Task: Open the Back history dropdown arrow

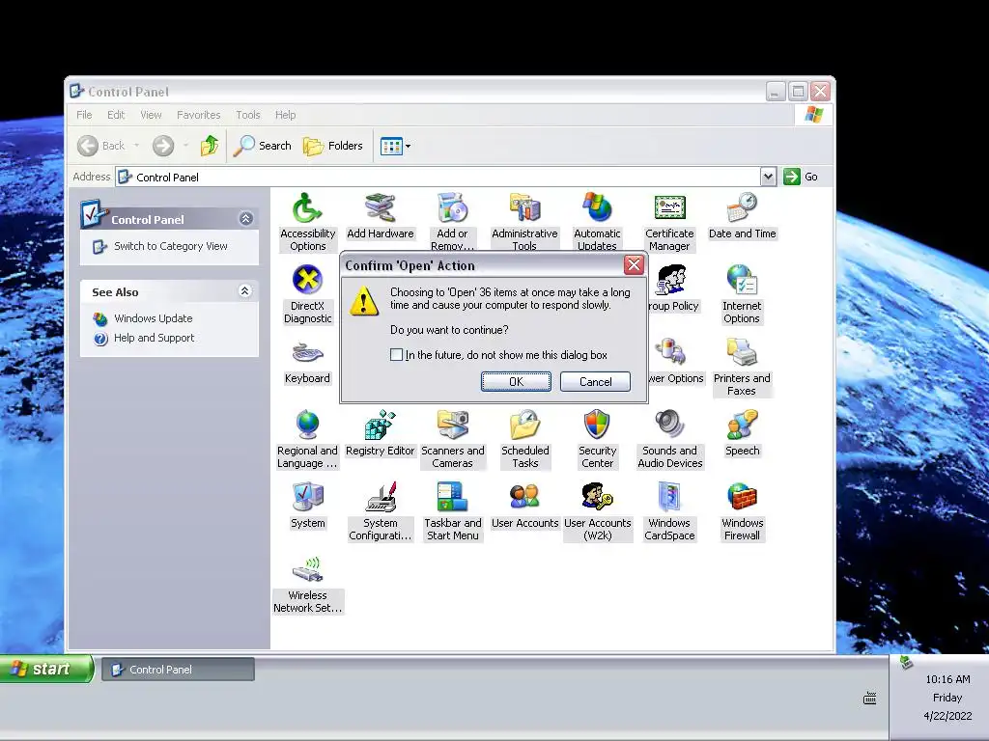Action: pos(136,146)
